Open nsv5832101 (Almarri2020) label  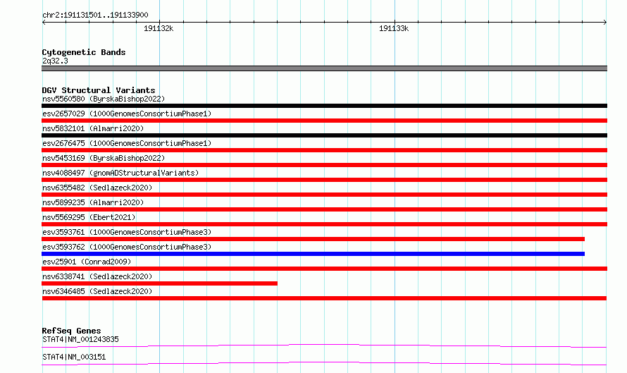93,128
